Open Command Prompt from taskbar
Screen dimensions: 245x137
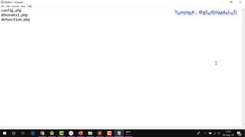[128, 133]
